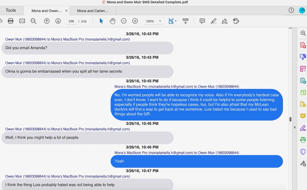Open Organize Pages green sidebar tool
Viewport: 307px width, 190px height.
point(303,92)
